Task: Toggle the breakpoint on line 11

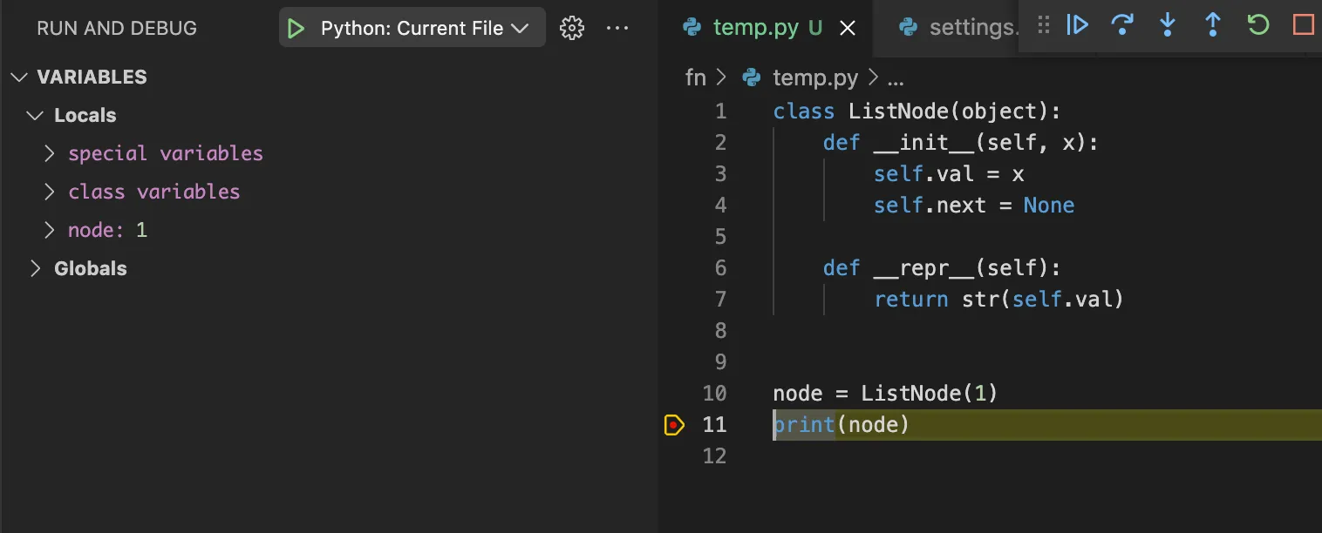Action: 674,425
